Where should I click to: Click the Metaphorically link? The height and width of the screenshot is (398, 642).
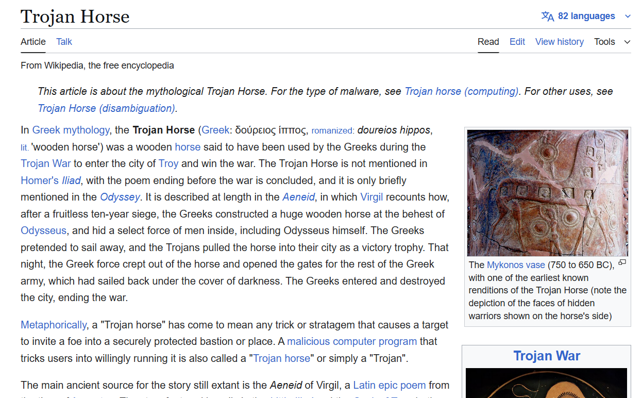(x=54, y=325)
